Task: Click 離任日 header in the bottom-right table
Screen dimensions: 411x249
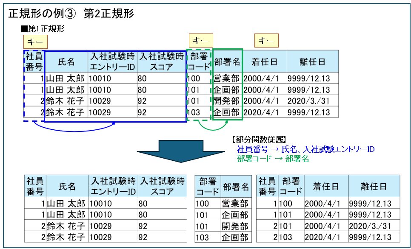Action: point(374,186)
